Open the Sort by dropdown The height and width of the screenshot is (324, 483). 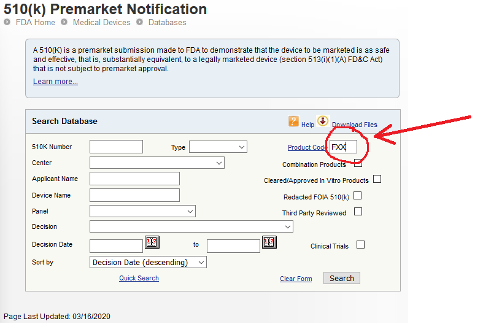tap(148, 263)
